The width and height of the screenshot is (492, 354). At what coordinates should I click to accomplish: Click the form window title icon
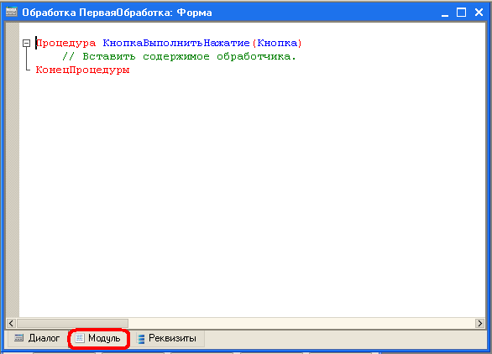[11, 13]
